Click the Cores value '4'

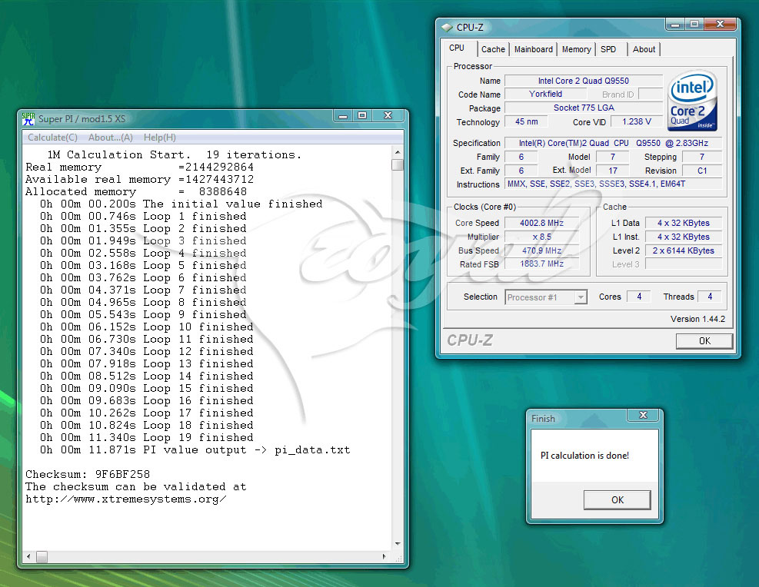pos(639,297)
